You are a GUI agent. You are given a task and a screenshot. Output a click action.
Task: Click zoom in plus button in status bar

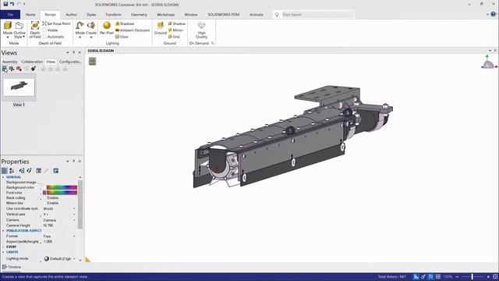coord(489,276)
